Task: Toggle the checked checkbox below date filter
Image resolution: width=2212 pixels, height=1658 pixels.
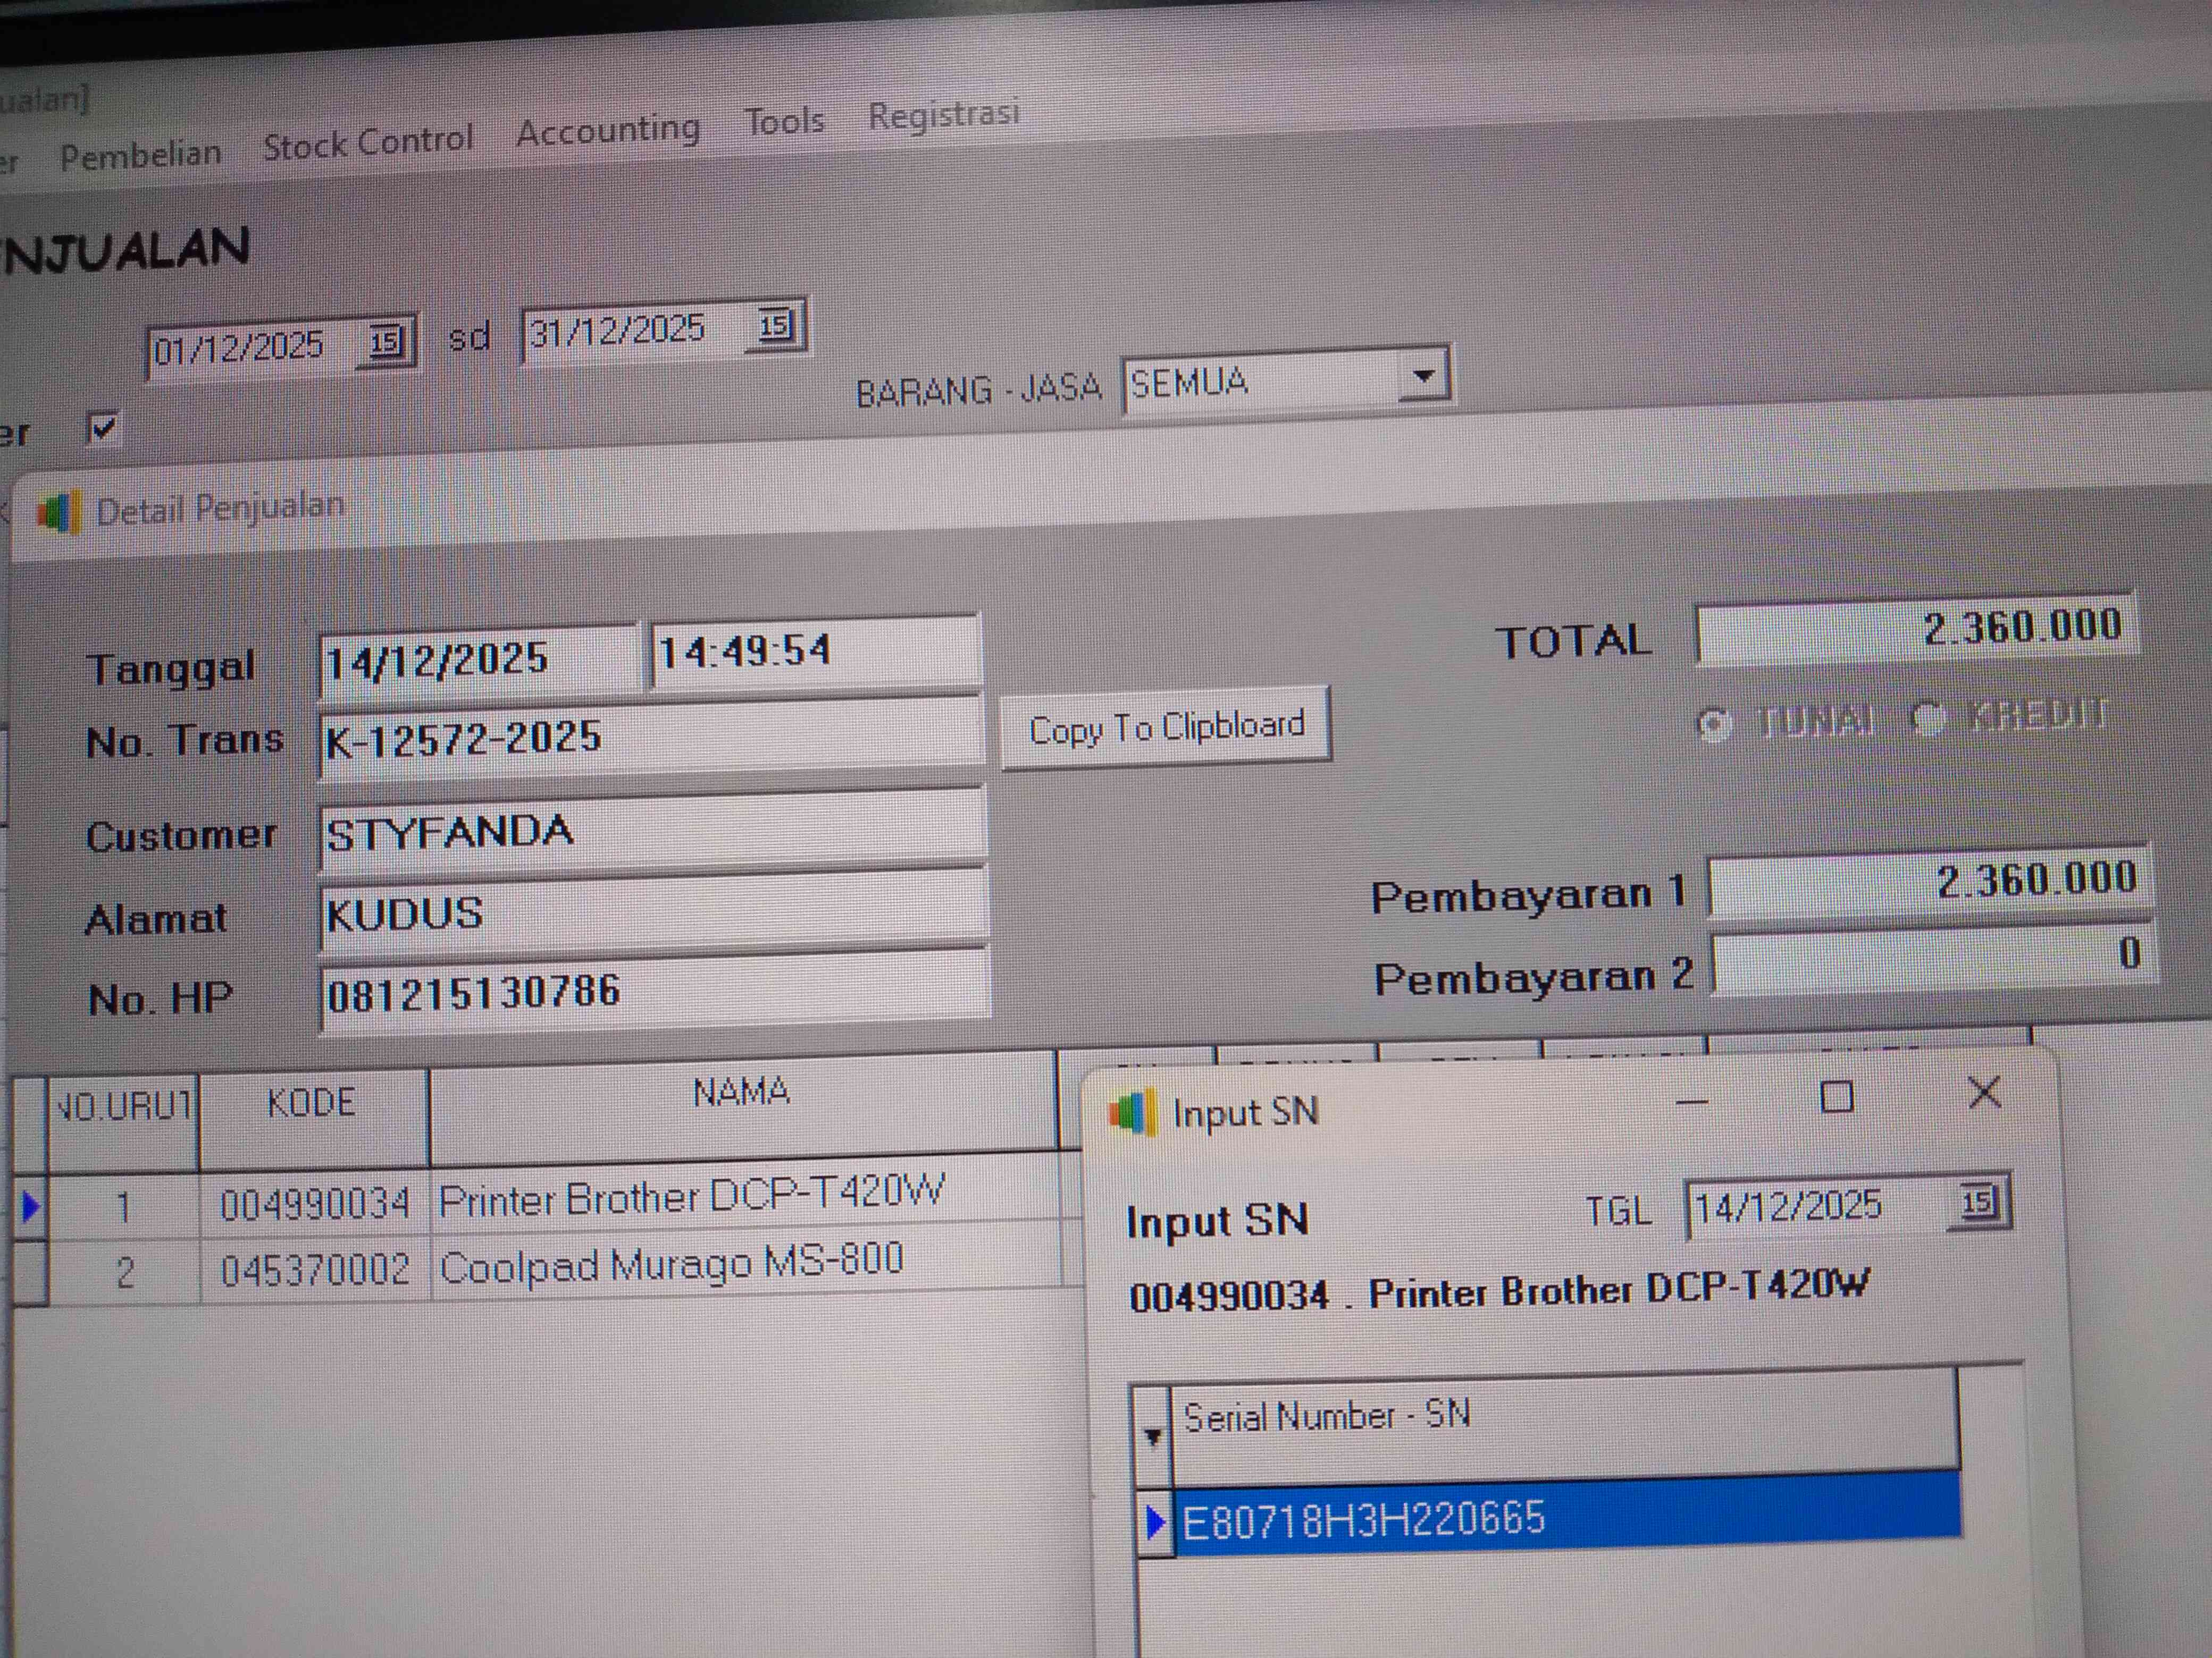Action: tap(102, 429)
